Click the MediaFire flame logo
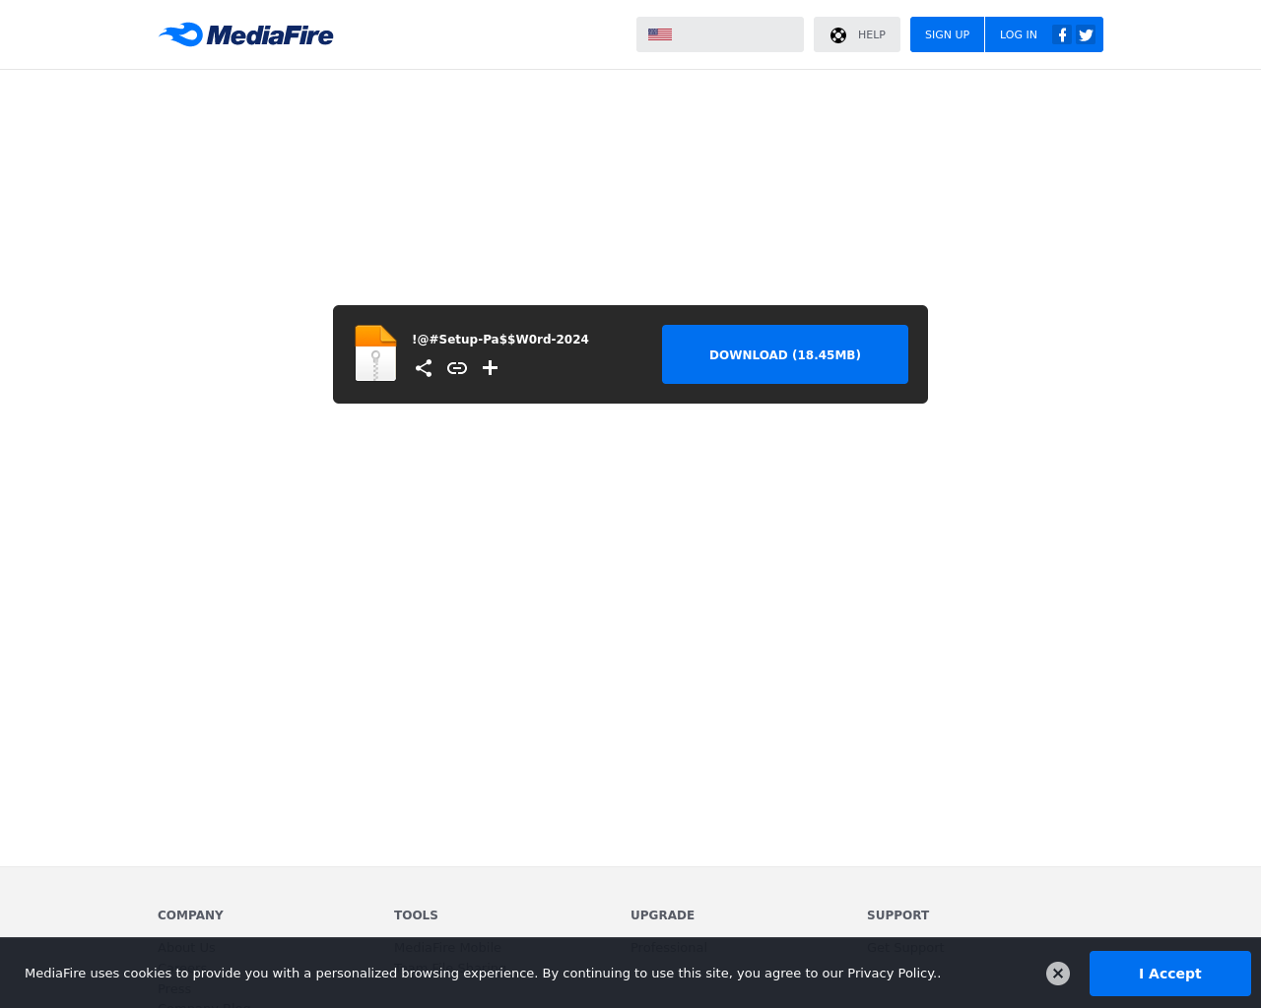The width and height of the screenshot is (1261, 1008). pyautogui.click(x=245, y=34)
